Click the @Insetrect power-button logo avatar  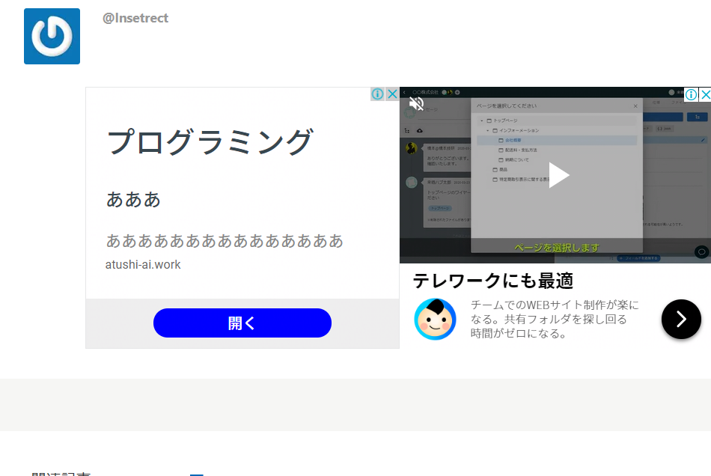tap(52, 36)
